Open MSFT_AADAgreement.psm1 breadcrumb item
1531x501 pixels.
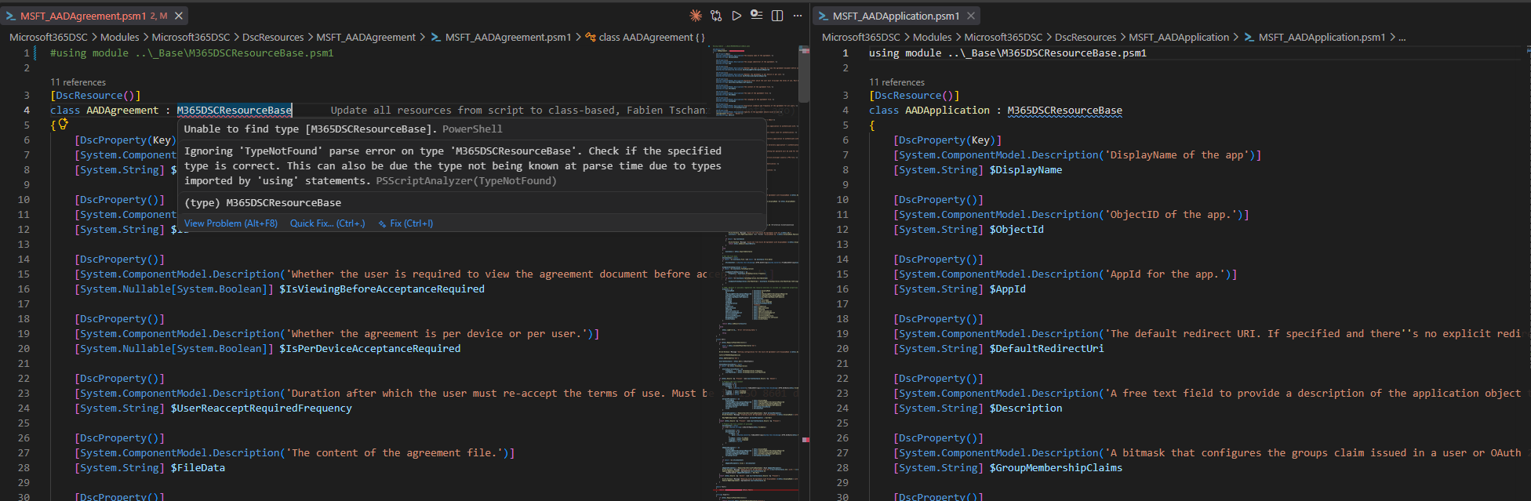[501, 37]
